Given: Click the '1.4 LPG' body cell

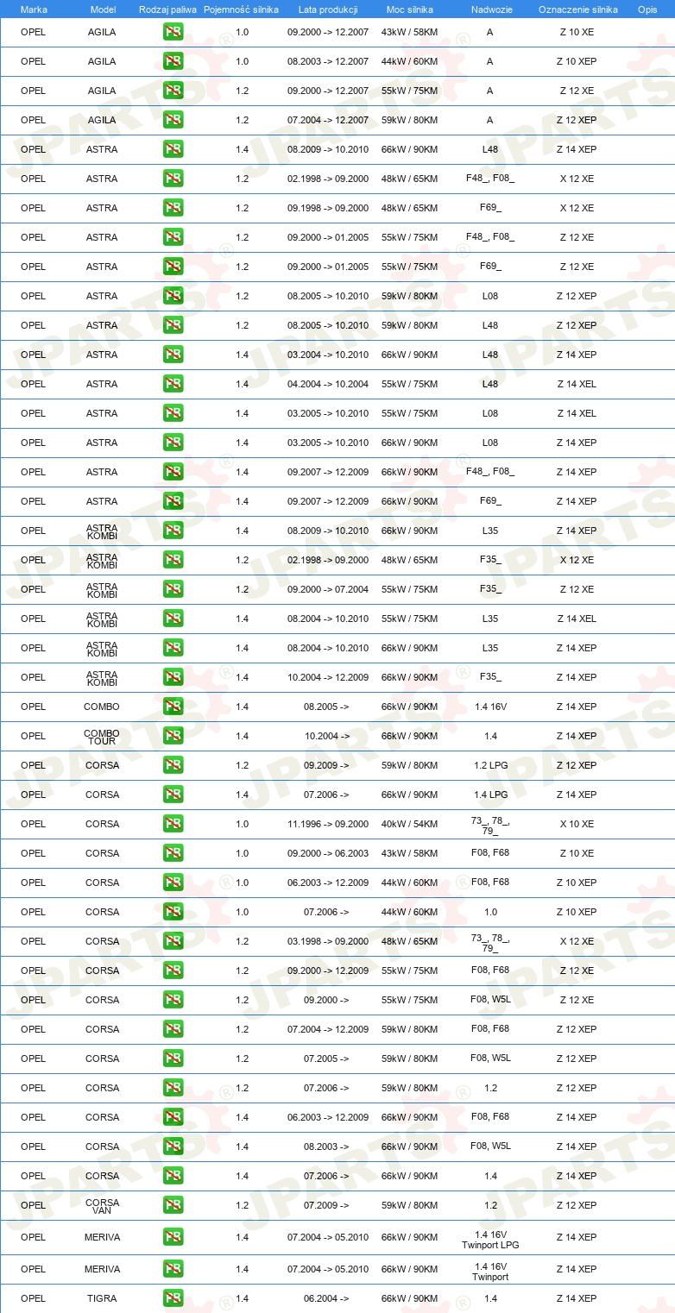Looking at the screenshot, I should tap(490, 795).
